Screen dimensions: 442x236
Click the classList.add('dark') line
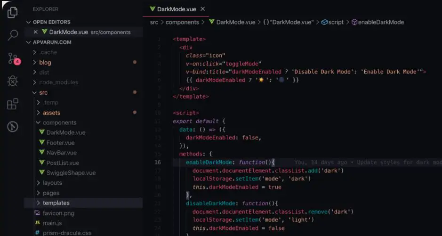(x=268, y=171)
